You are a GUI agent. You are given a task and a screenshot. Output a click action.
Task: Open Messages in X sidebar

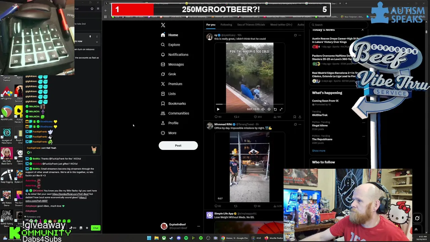pyautogui.click(x=172, y=64)
